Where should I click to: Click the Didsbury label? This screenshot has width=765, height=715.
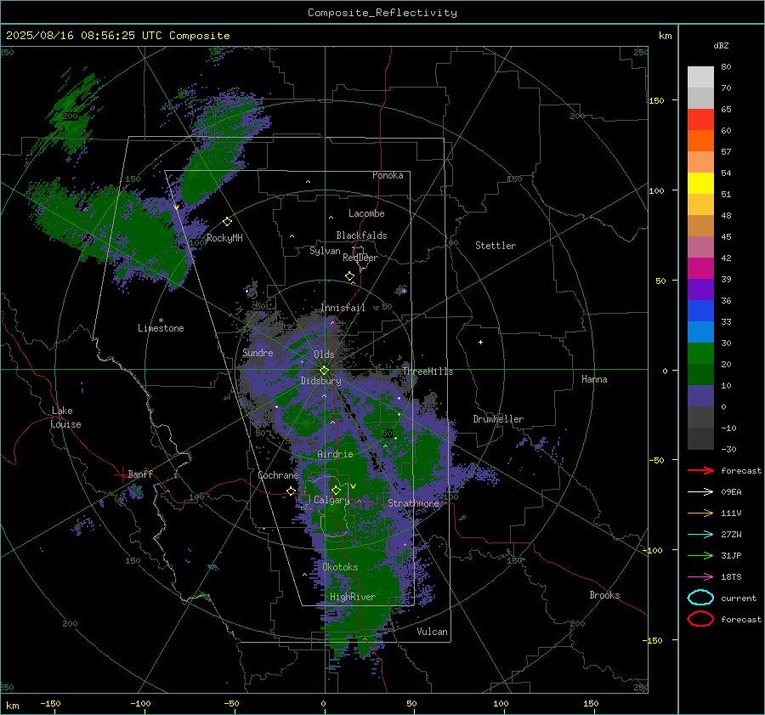click(x=320, y=381)
